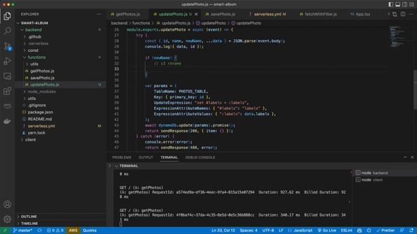
Task: Open Source Control view with badge
Action: [7, 46]
